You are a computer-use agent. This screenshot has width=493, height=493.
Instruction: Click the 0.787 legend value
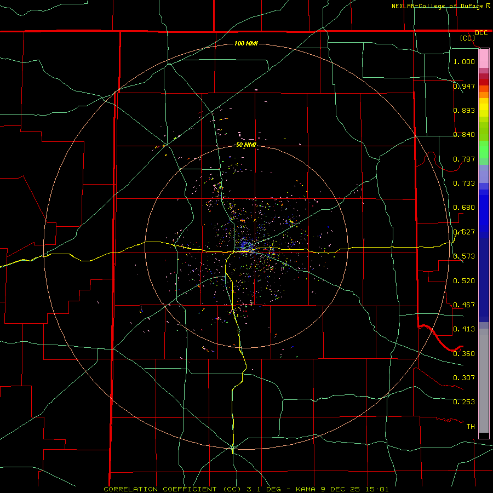tap(464, 159)
